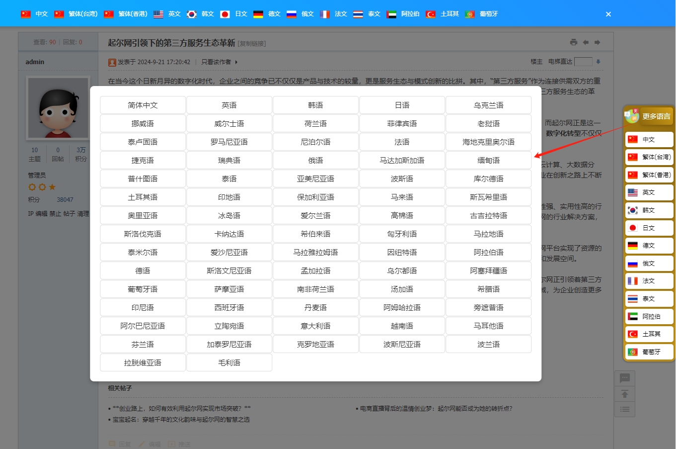Select 日文 in the right side panel
The height and width of the screenshot is (449, 676).
[x=649, y=228]
